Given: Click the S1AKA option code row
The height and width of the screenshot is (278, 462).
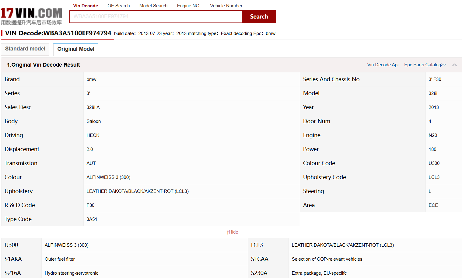Looking at the screenshot, I should 13,259.
